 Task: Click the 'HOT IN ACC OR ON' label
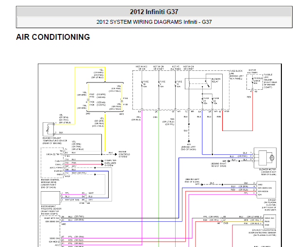click(142, 68)
